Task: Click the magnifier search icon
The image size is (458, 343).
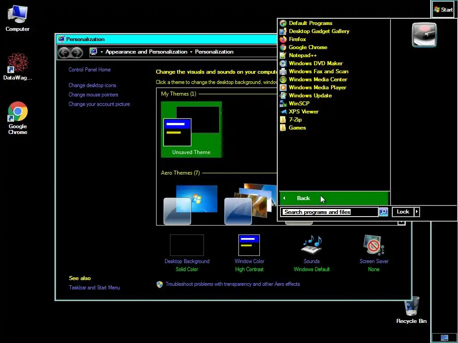Action: [x=383, y=212]
